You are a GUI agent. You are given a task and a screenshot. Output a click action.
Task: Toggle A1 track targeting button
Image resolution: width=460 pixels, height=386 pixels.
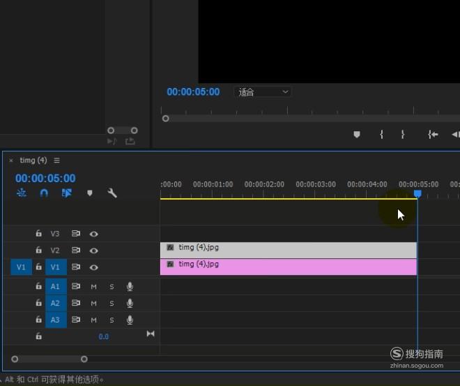(56, 286)
